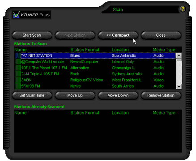The image size is (196, 161).
Task: Click Media Type header in Stations To Scan
Action: (164, 50)
